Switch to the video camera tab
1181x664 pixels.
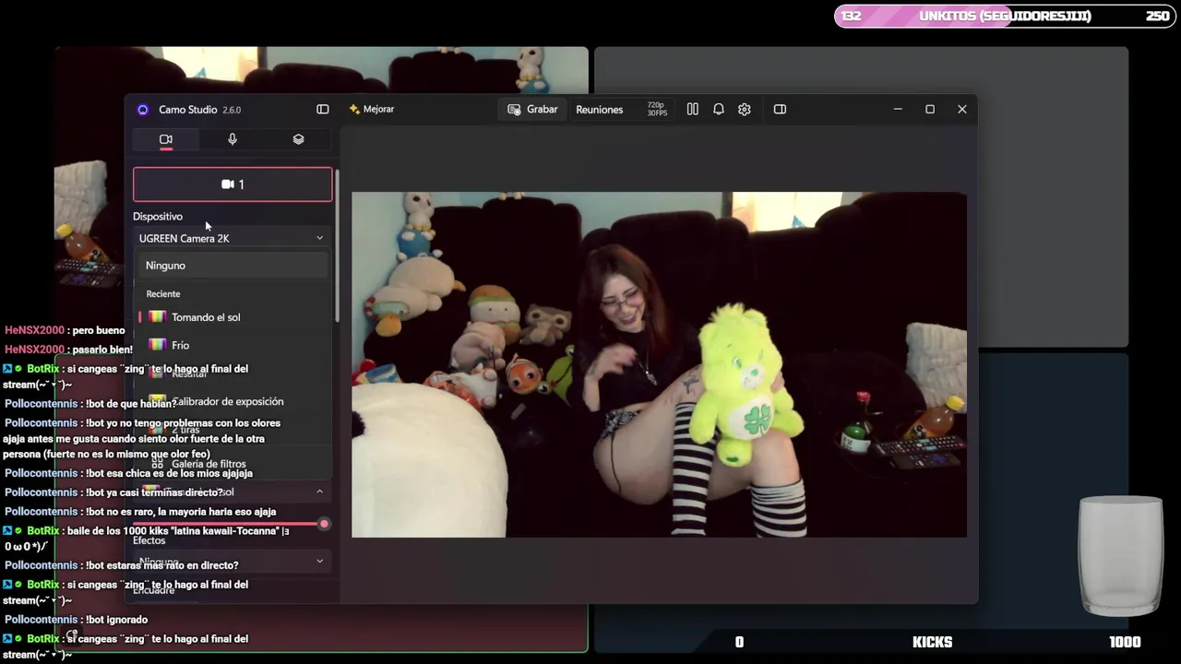click(166, 139)
